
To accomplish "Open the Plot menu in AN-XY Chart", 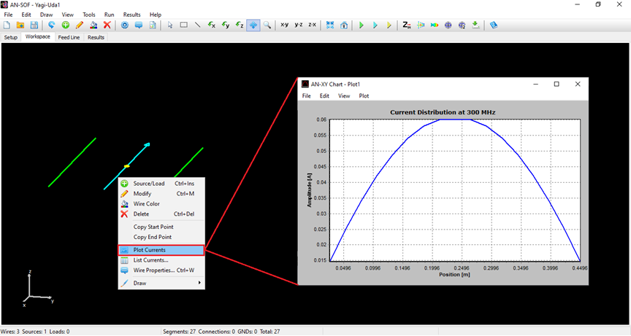I will click(x=364, y=96).
